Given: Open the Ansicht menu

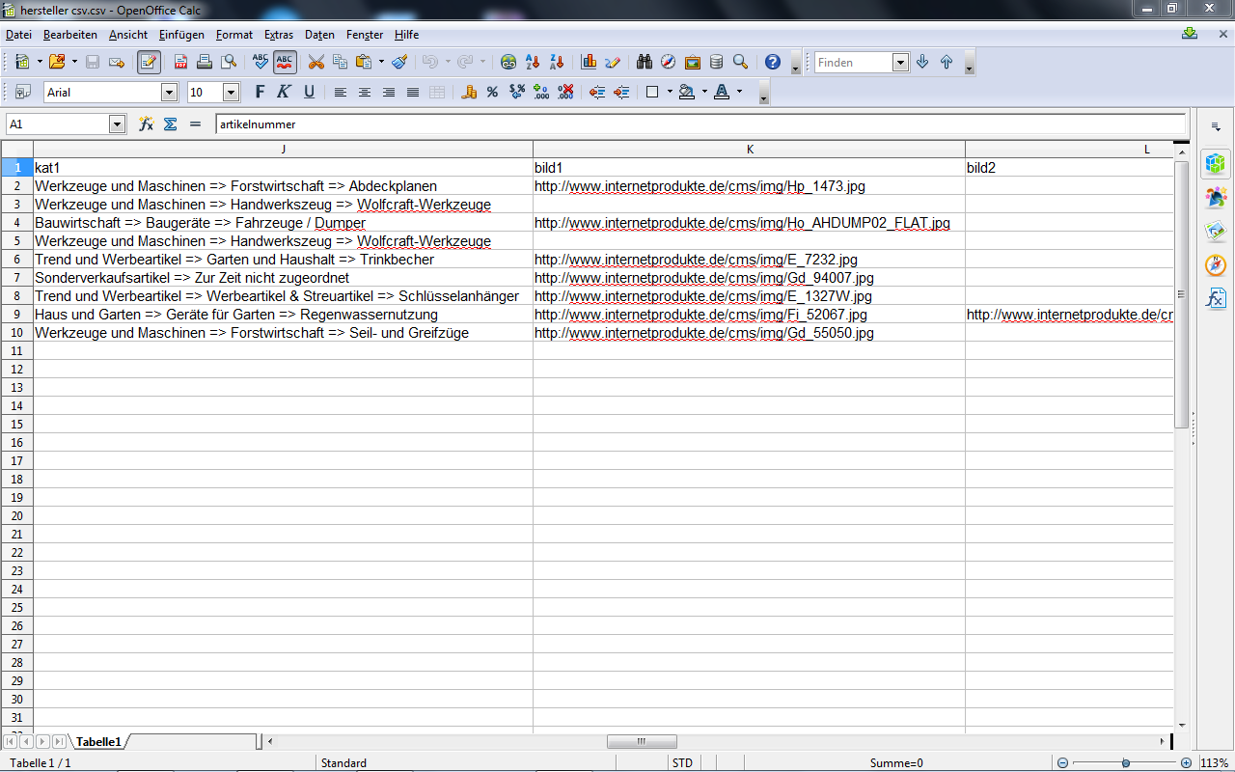Looking at the screenshot, I should 128,35.
